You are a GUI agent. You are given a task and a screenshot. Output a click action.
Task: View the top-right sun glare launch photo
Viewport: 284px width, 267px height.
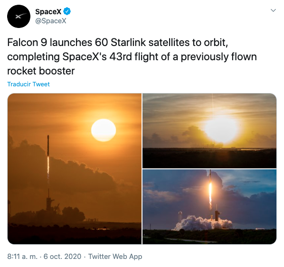(209, 131)
